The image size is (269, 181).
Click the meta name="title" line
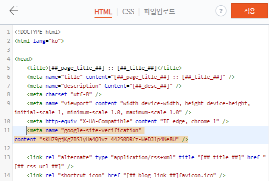tap(131, 77)
